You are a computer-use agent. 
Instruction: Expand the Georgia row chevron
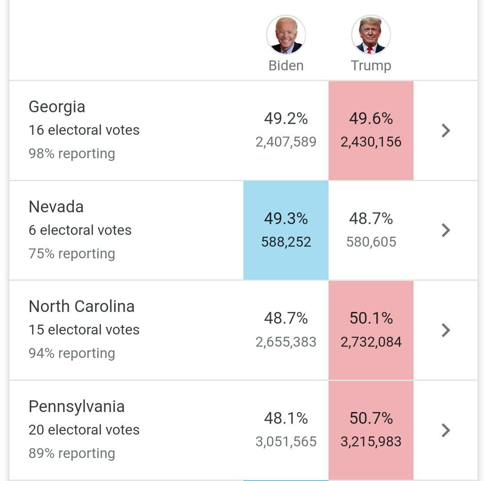445,130
